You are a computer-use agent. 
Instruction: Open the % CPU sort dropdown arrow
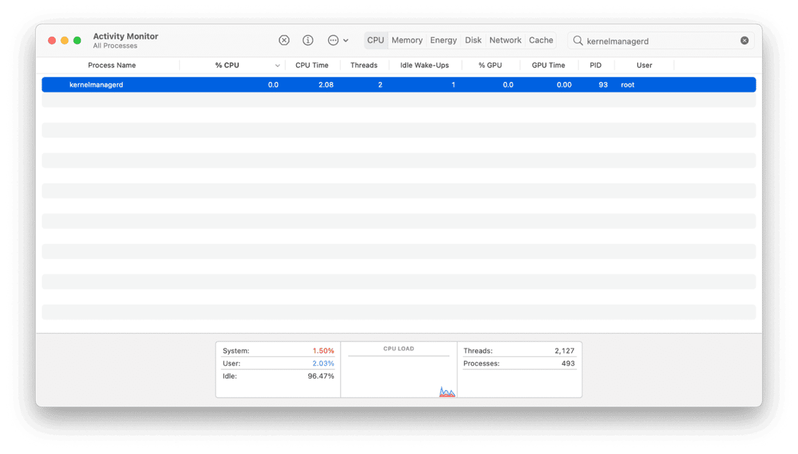click(x=278, y=65)
